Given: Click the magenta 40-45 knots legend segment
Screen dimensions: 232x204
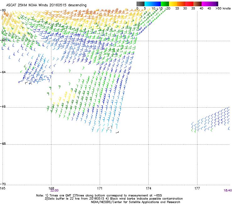Looking at the screenshot, I should 206,4.
